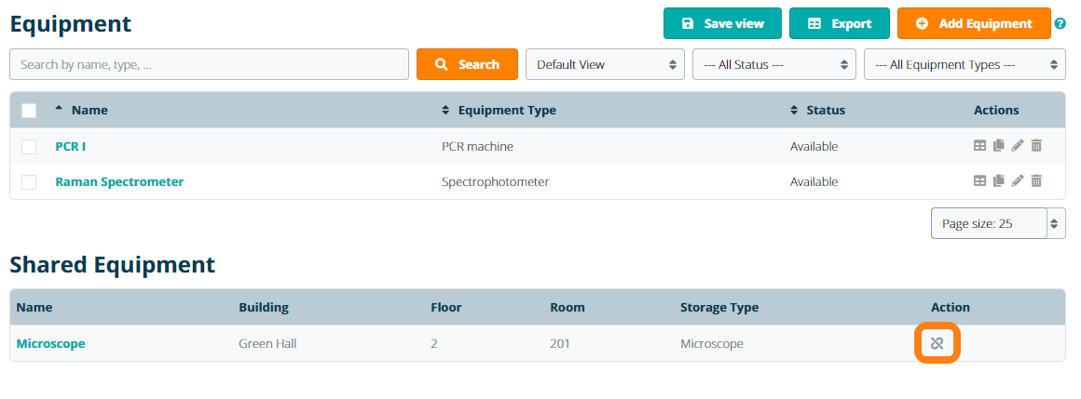
Task: Change the Page size stepper value
Action: tap(1055, 223)
